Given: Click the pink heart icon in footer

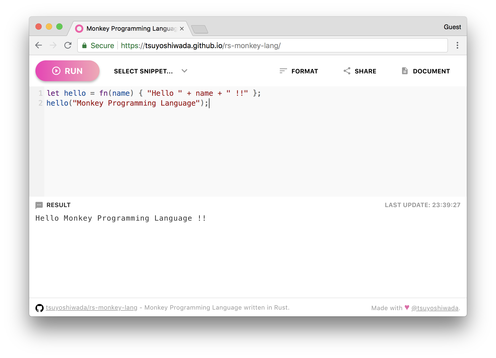Looking at the screenshot, I should pyautogui.click(x=407, y=308).
